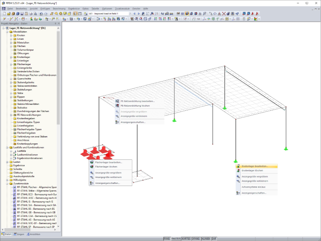321x241 pixels.
Task: Open the Bearbeiten menu
Action: click(21, 8)
